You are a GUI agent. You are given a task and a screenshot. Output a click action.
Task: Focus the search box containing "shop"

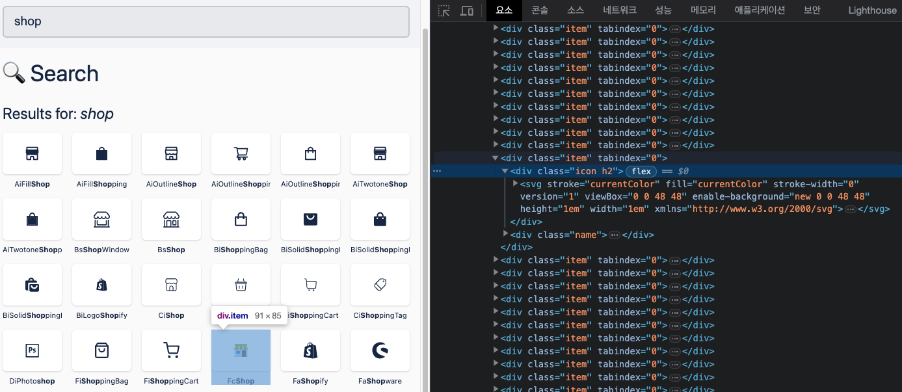[x=206, y=21]
